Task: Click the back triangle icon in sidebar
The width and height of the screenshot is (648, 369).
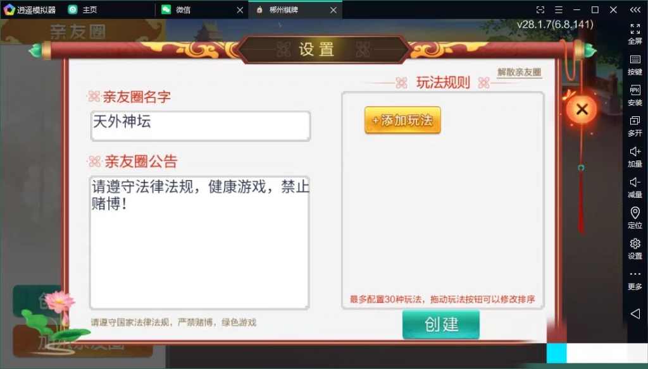Action: 635,313
